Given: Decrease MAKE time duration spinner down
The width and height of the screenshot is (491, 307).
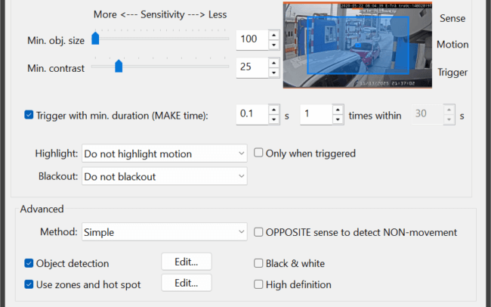Looking at the screenshot, I should (274, 119).
